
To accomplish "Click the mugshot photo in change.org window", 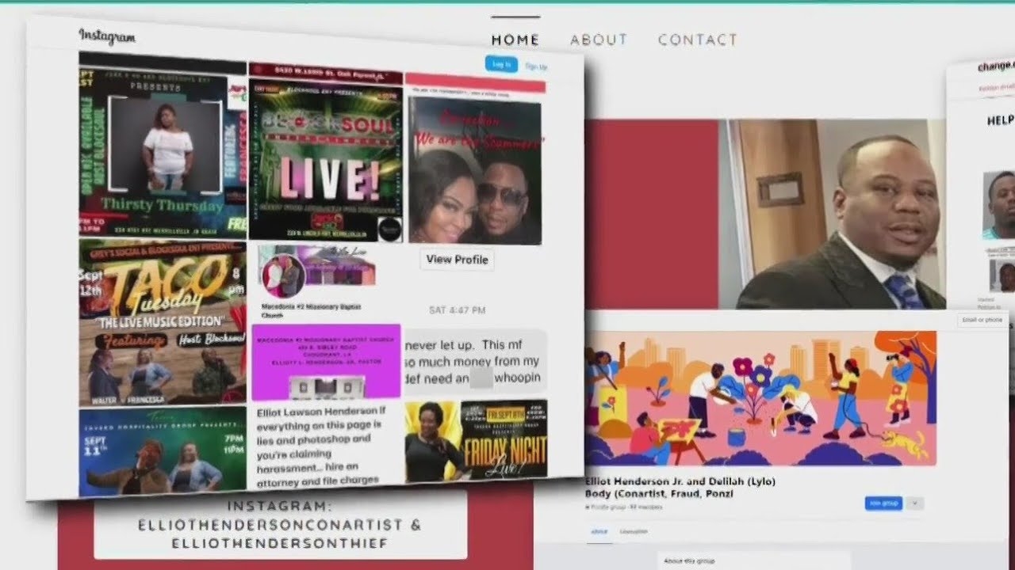I will (x=998, y=205).
